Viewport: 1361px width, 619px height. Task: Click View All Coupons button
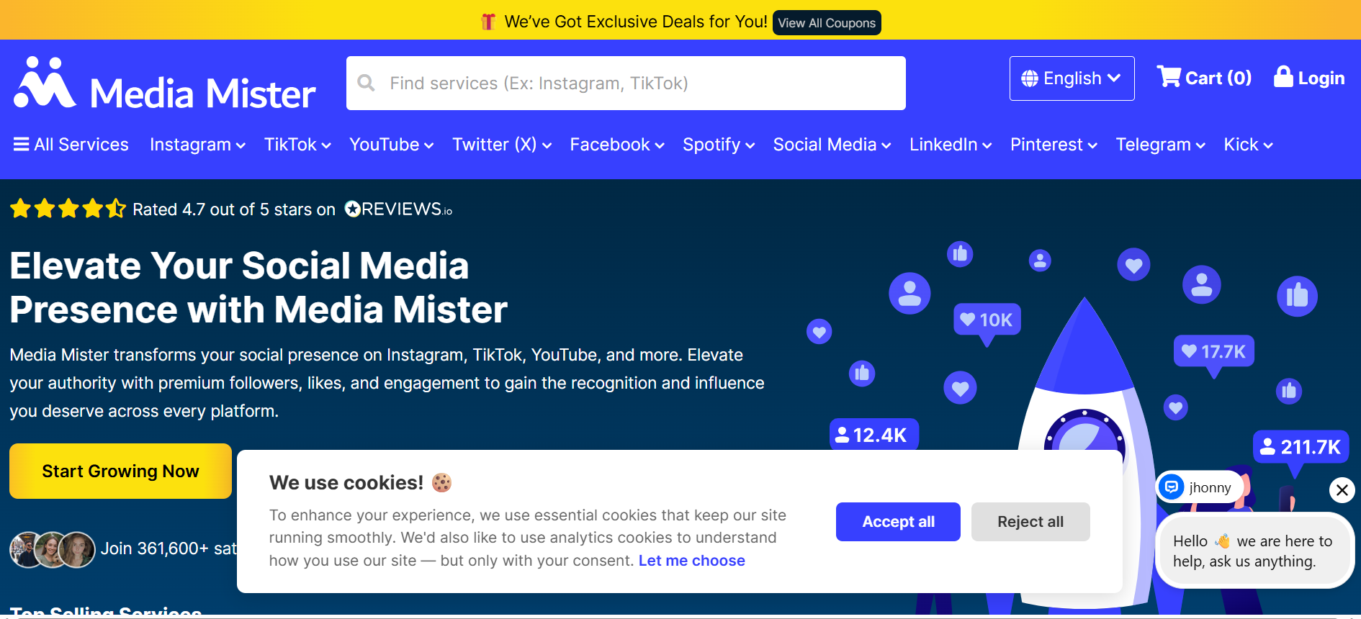[x=827, y=22]
